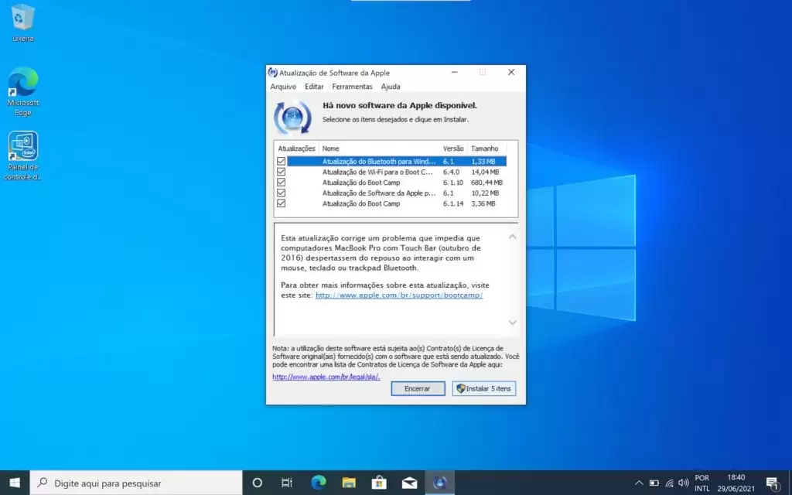Open the Ajuda menu
792x495 pixels.
pyautogui.click(x=391, y=87)
